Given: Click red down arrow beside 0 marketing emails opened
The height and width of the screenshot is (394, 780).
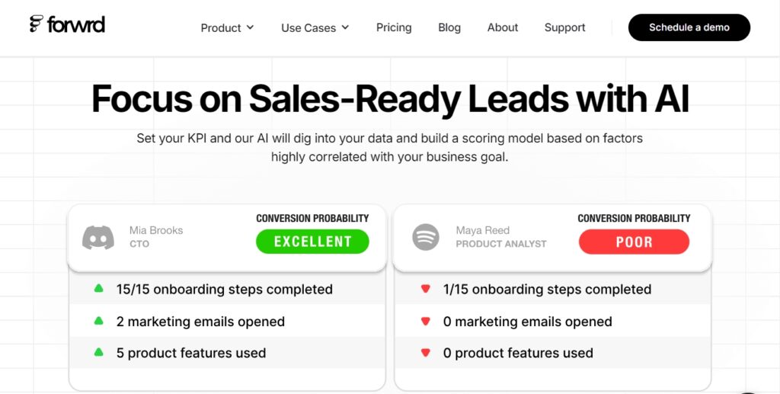Looking at the screenshot, I should click(425, 322).
